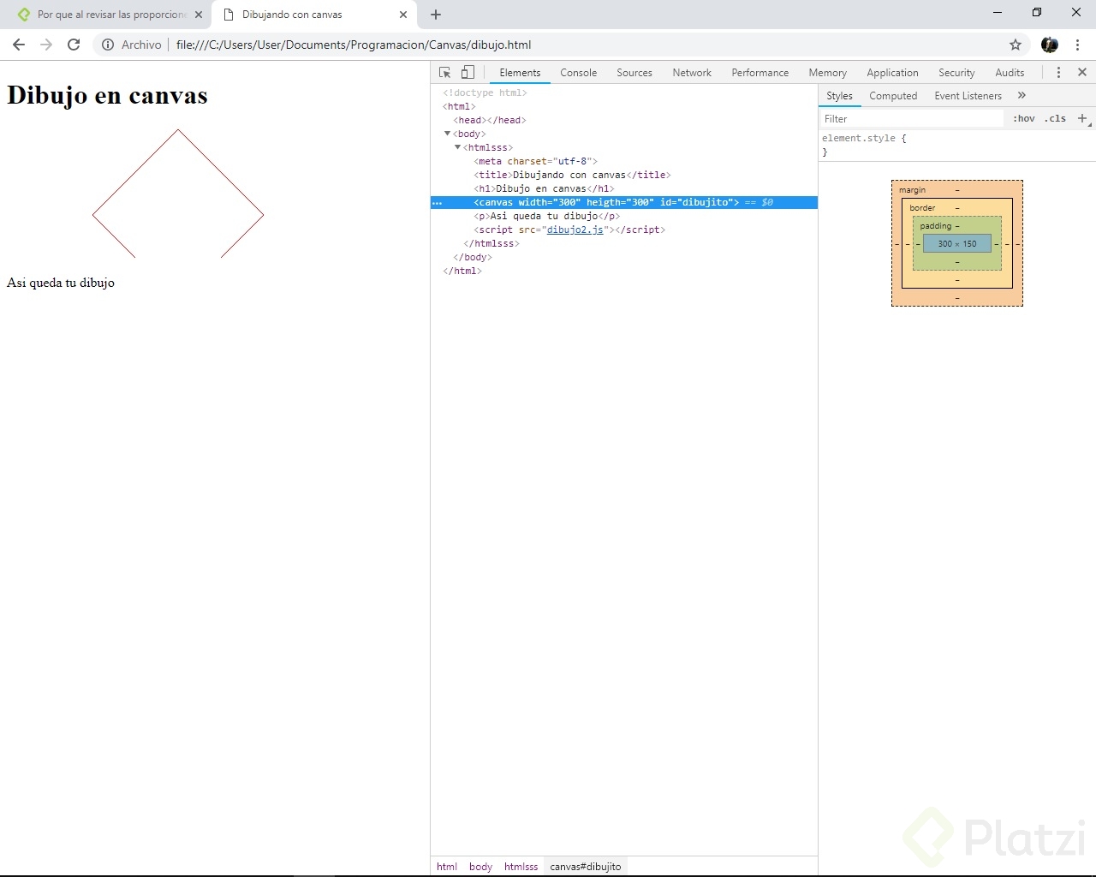Select the <!doctype html> line
This screenshot has width=1096, height=877.
point(485,92)
